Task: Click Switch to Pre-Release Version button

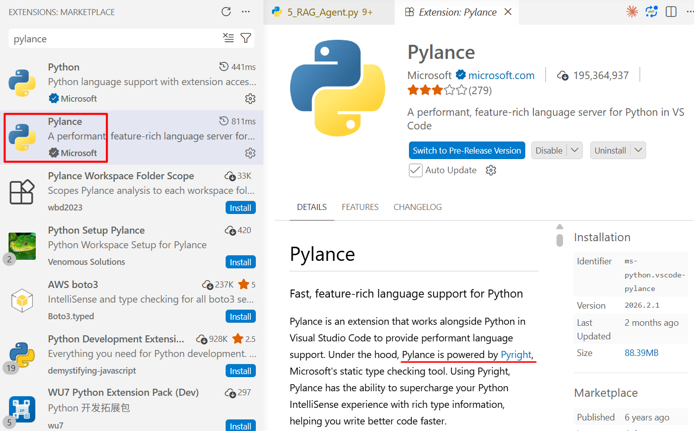Action: pos(467,151)
